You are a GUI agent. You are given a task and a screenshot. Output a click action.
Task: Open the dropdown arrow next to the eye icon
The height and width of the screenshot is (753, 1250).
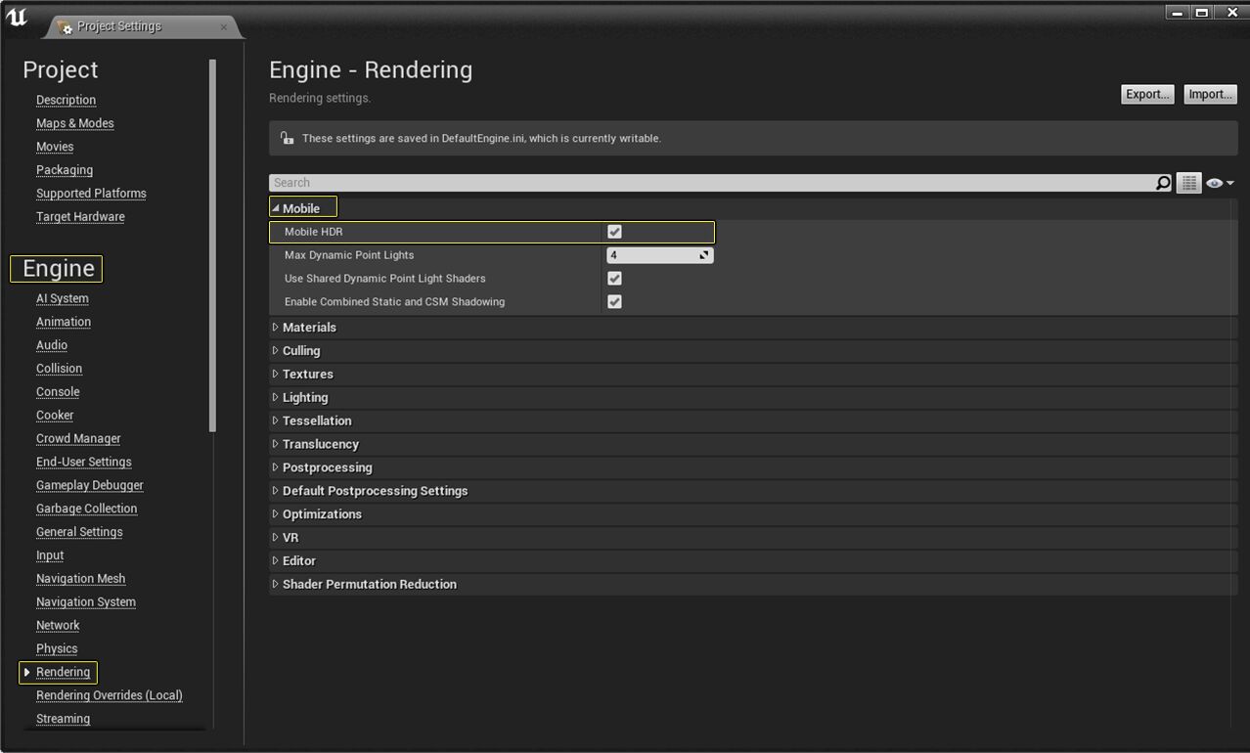(1228, 183)
